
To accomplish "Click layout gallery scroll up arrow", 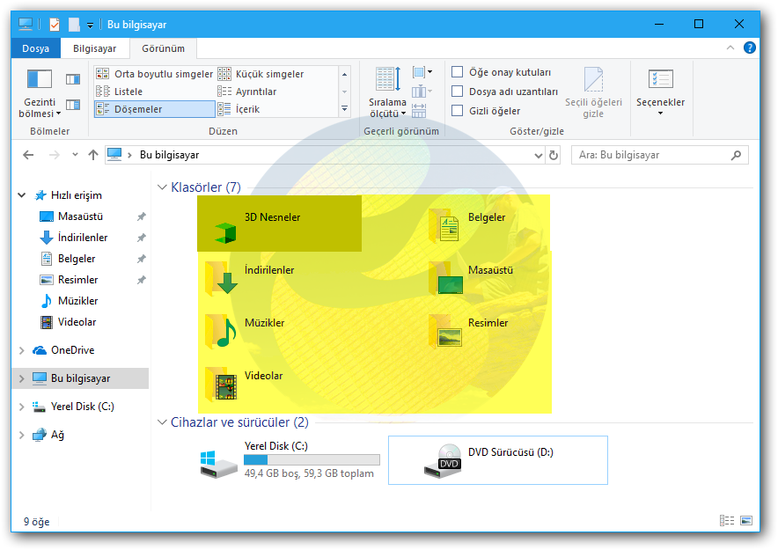I will (x=344, y=74).
